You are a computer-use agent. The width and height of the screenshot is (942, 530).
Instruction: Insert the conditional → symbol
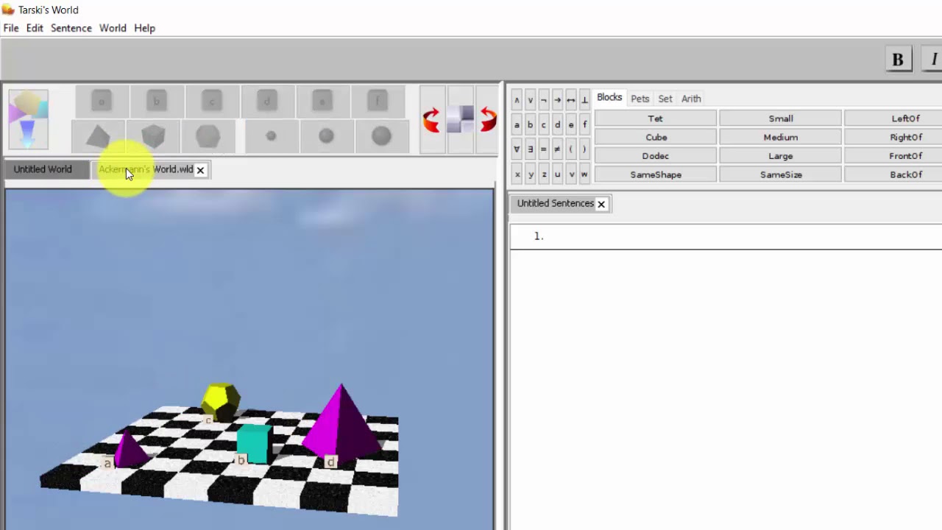click(557, 100)
